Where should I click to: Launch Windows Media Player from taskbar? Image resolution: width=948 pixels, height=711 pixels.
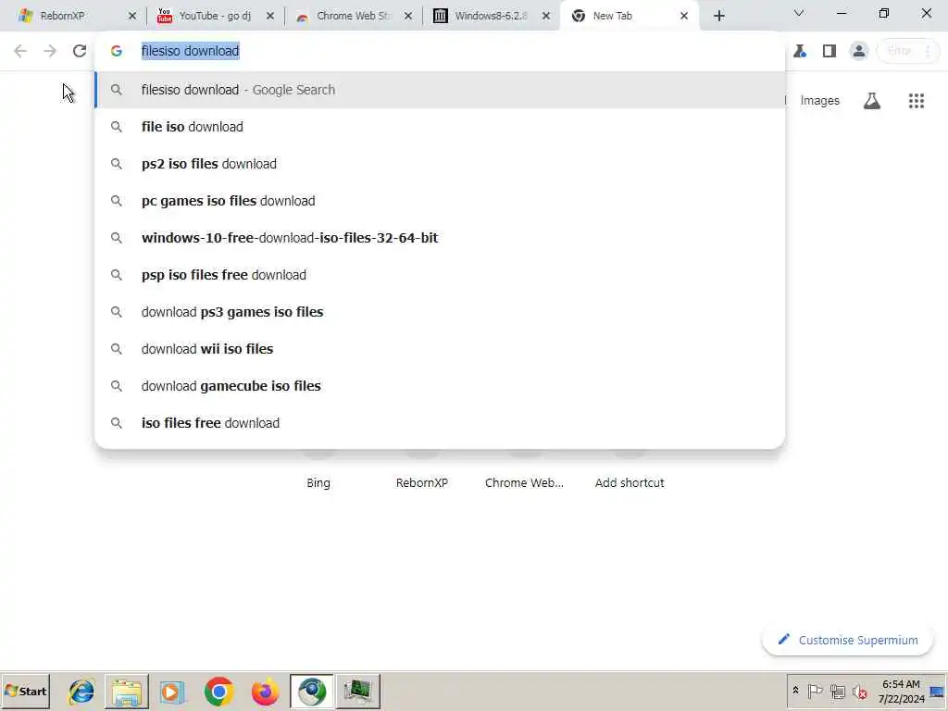[172, 691]
